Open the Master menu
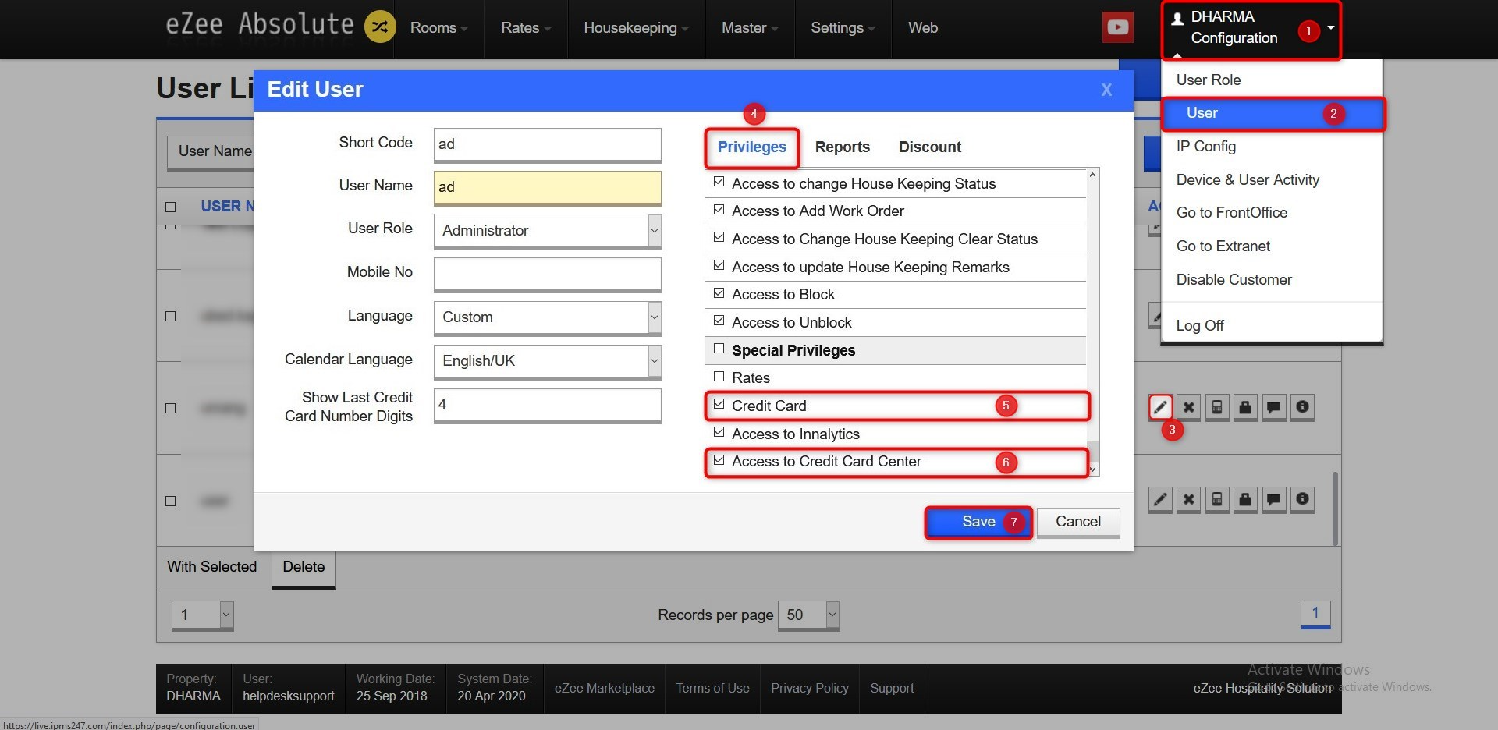 click(750, 28)
